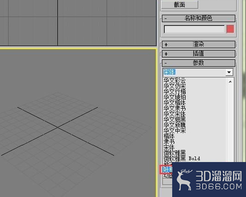Expand the 插值 rollout
246x197 pixels.
(198, 54)
